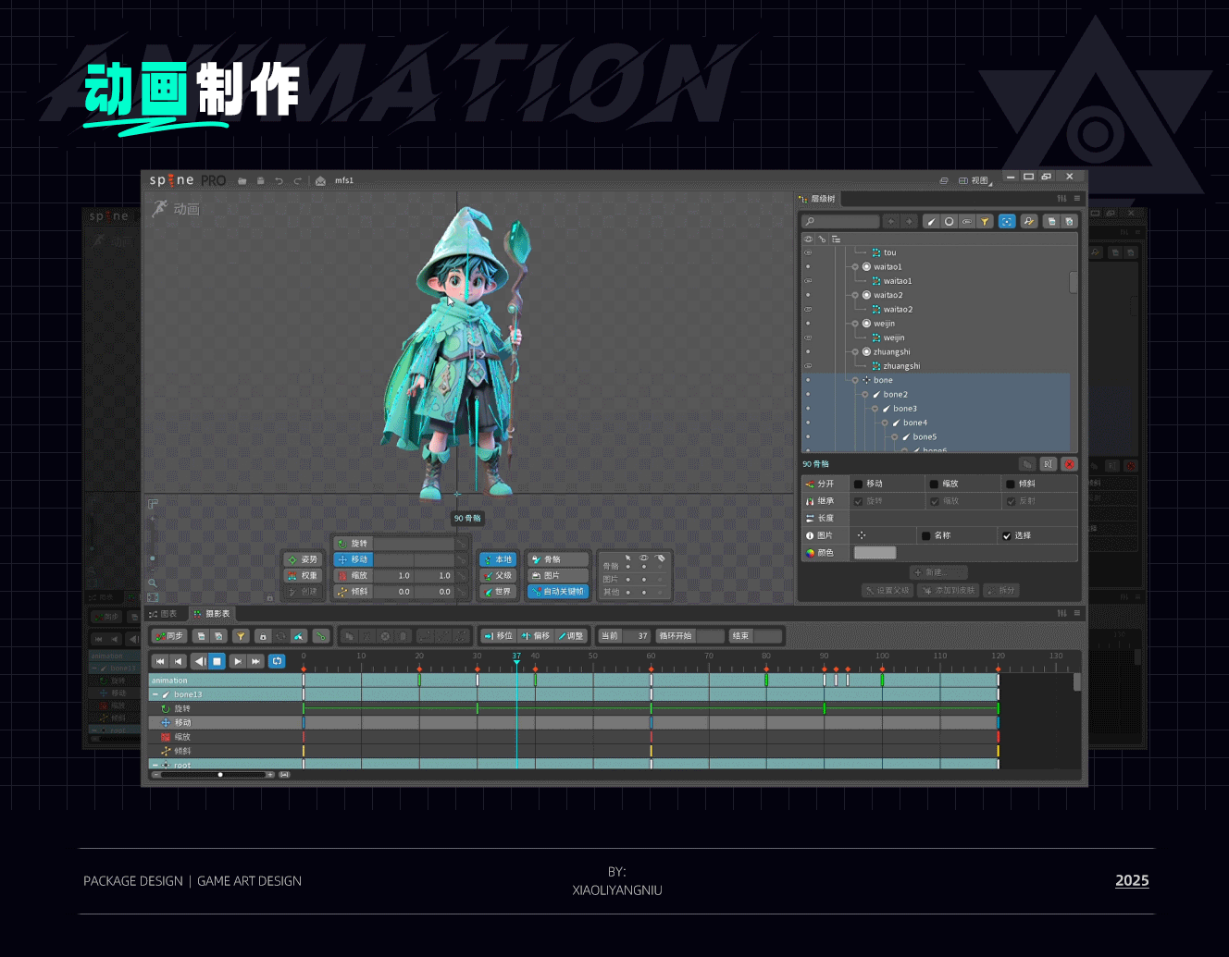Click the hierarchy search field
The width and height of the screenshot is (1229, 957).
point(840,222)
